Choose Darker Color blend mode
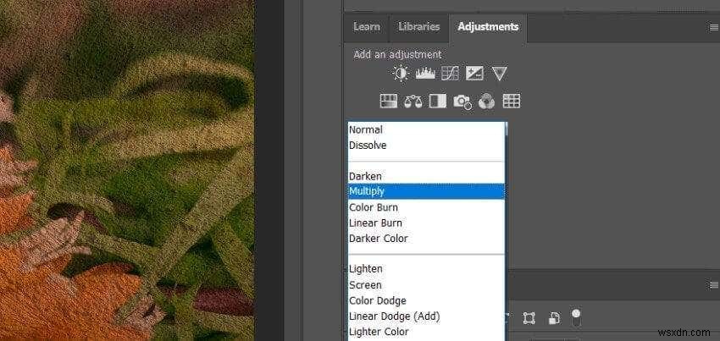The image size is (720, 341). [426, 239]
